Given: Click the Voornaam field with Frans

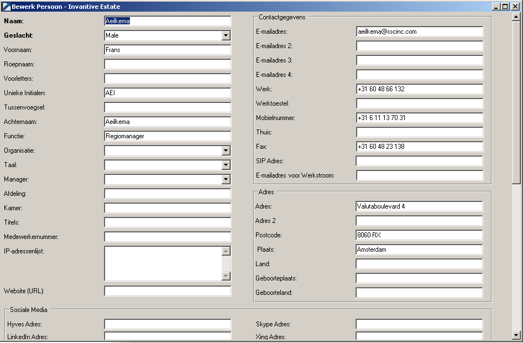Looking at the screenshot, I should (168, 50).
